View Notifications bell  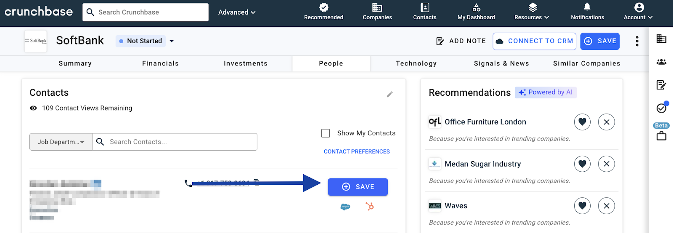(587, 12)
